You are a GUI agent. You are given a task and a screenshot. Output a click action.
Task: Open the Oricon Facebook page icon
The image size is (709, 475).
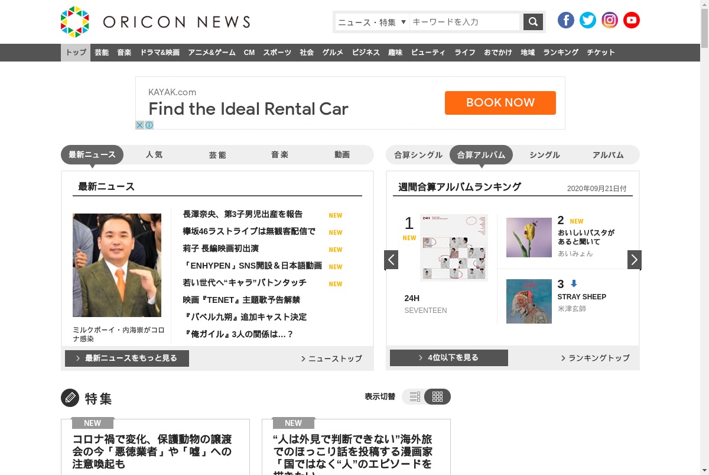(x=566, y=20)
